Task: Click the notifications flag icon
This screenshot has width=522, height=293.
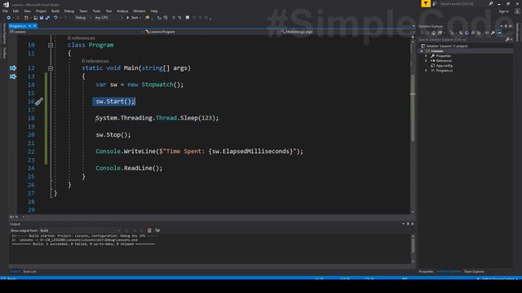Action: (426, 3)
